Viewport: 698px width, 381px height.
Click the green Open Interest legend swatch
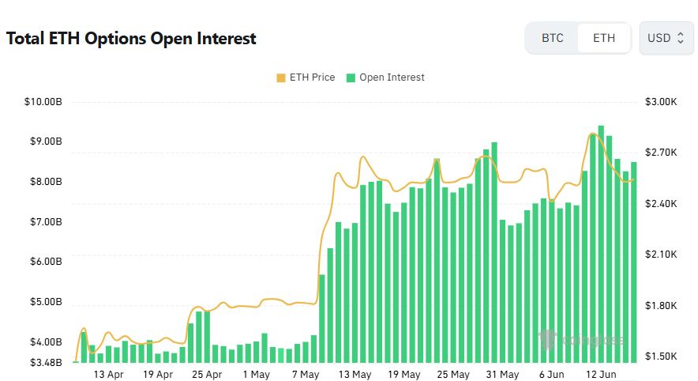point(351,78)
